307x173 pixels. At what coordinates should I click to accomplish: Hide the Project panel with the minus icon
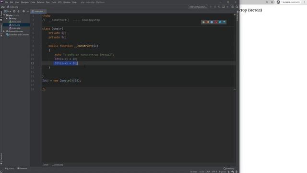click(28, 12)
